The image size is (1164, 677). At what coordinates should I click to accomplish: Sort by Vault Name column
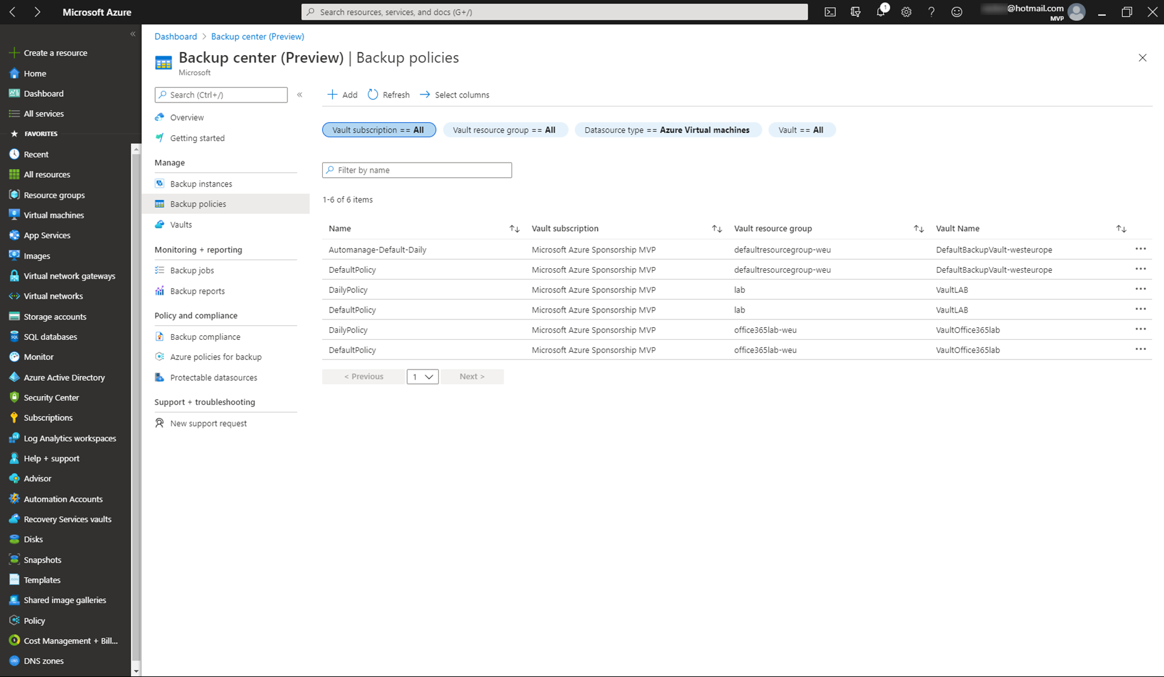pos(1121,228)
